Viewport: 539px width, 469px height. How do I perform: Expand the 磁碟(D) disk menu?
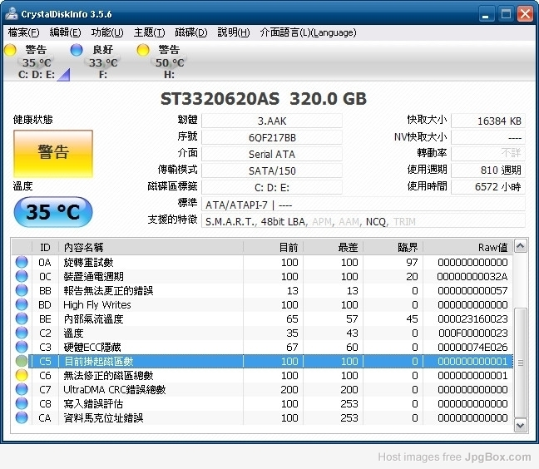191,32
